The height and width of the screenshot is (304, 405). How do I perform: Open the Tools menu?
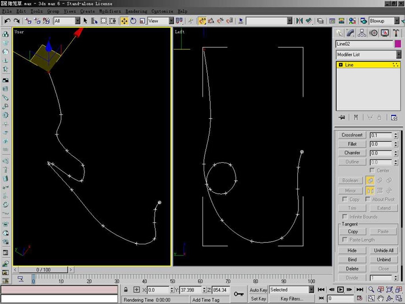tap(36, 11)
